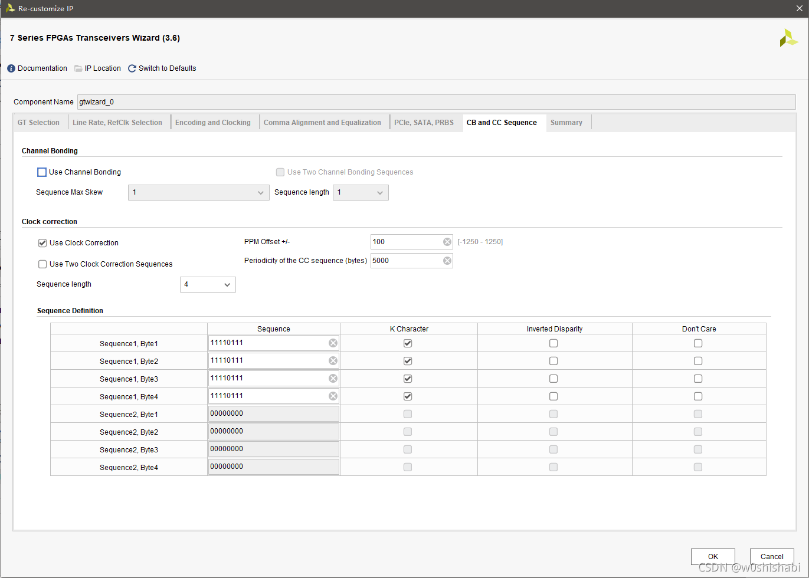Click the Sequence2, Byte4 row label

(129, 468)
